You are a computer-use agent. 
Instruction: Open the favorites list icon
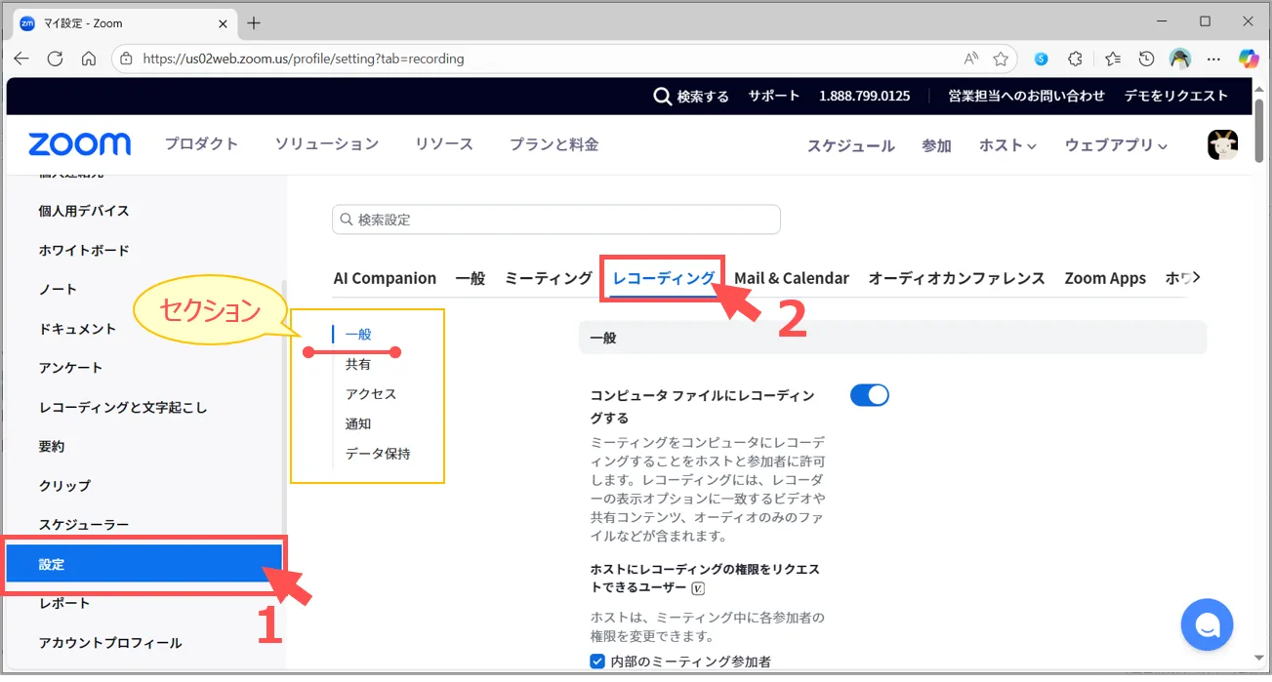point(1113,59)
